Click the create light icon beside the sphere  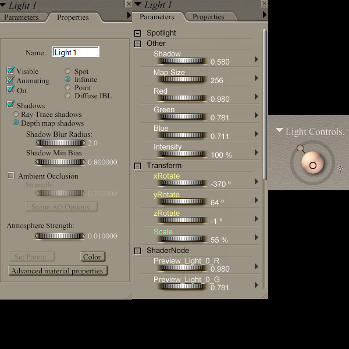click(340, 169)
